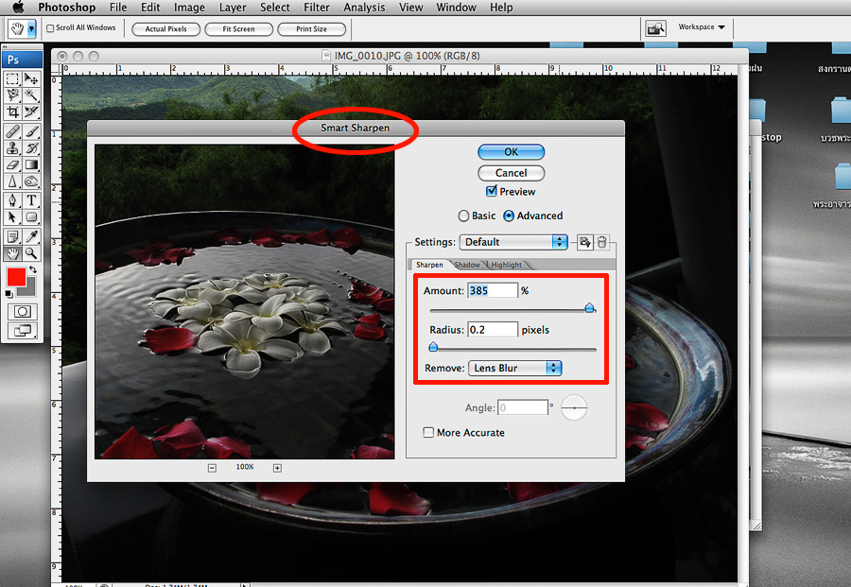Open the Filter menu
851x587 pixels.
click(x=317, y=8)
